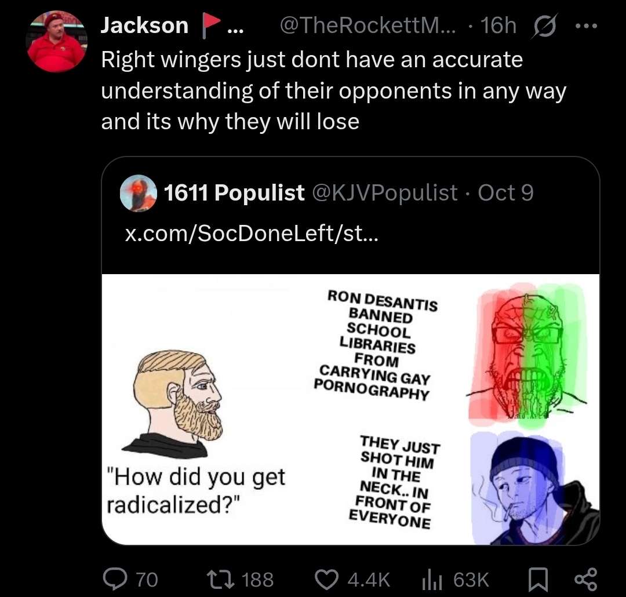Open the Oct 9 quoted tweet date
The image size is (626, 597).
coord(505,193)
